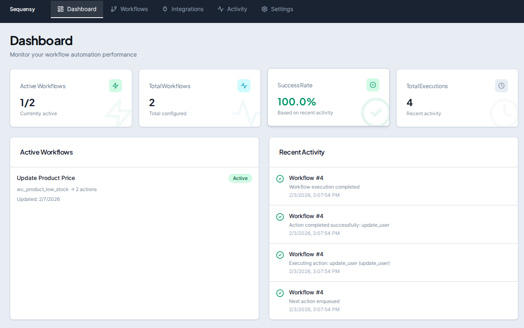Switch to the Workflows tab
Viewport: 524px width, 328px height.
click(x=129, y=9)
